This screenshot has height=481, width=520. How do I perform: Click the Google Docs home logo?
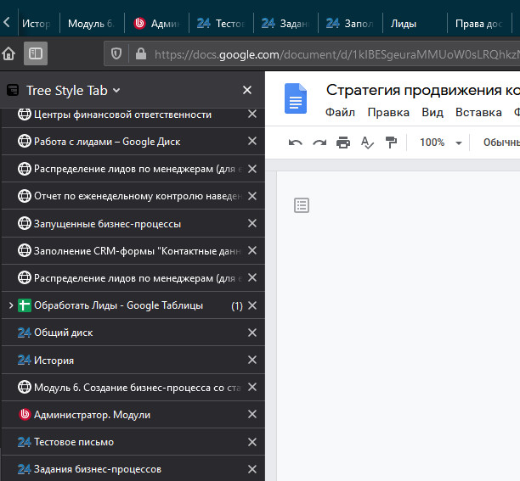coord(295,101)
